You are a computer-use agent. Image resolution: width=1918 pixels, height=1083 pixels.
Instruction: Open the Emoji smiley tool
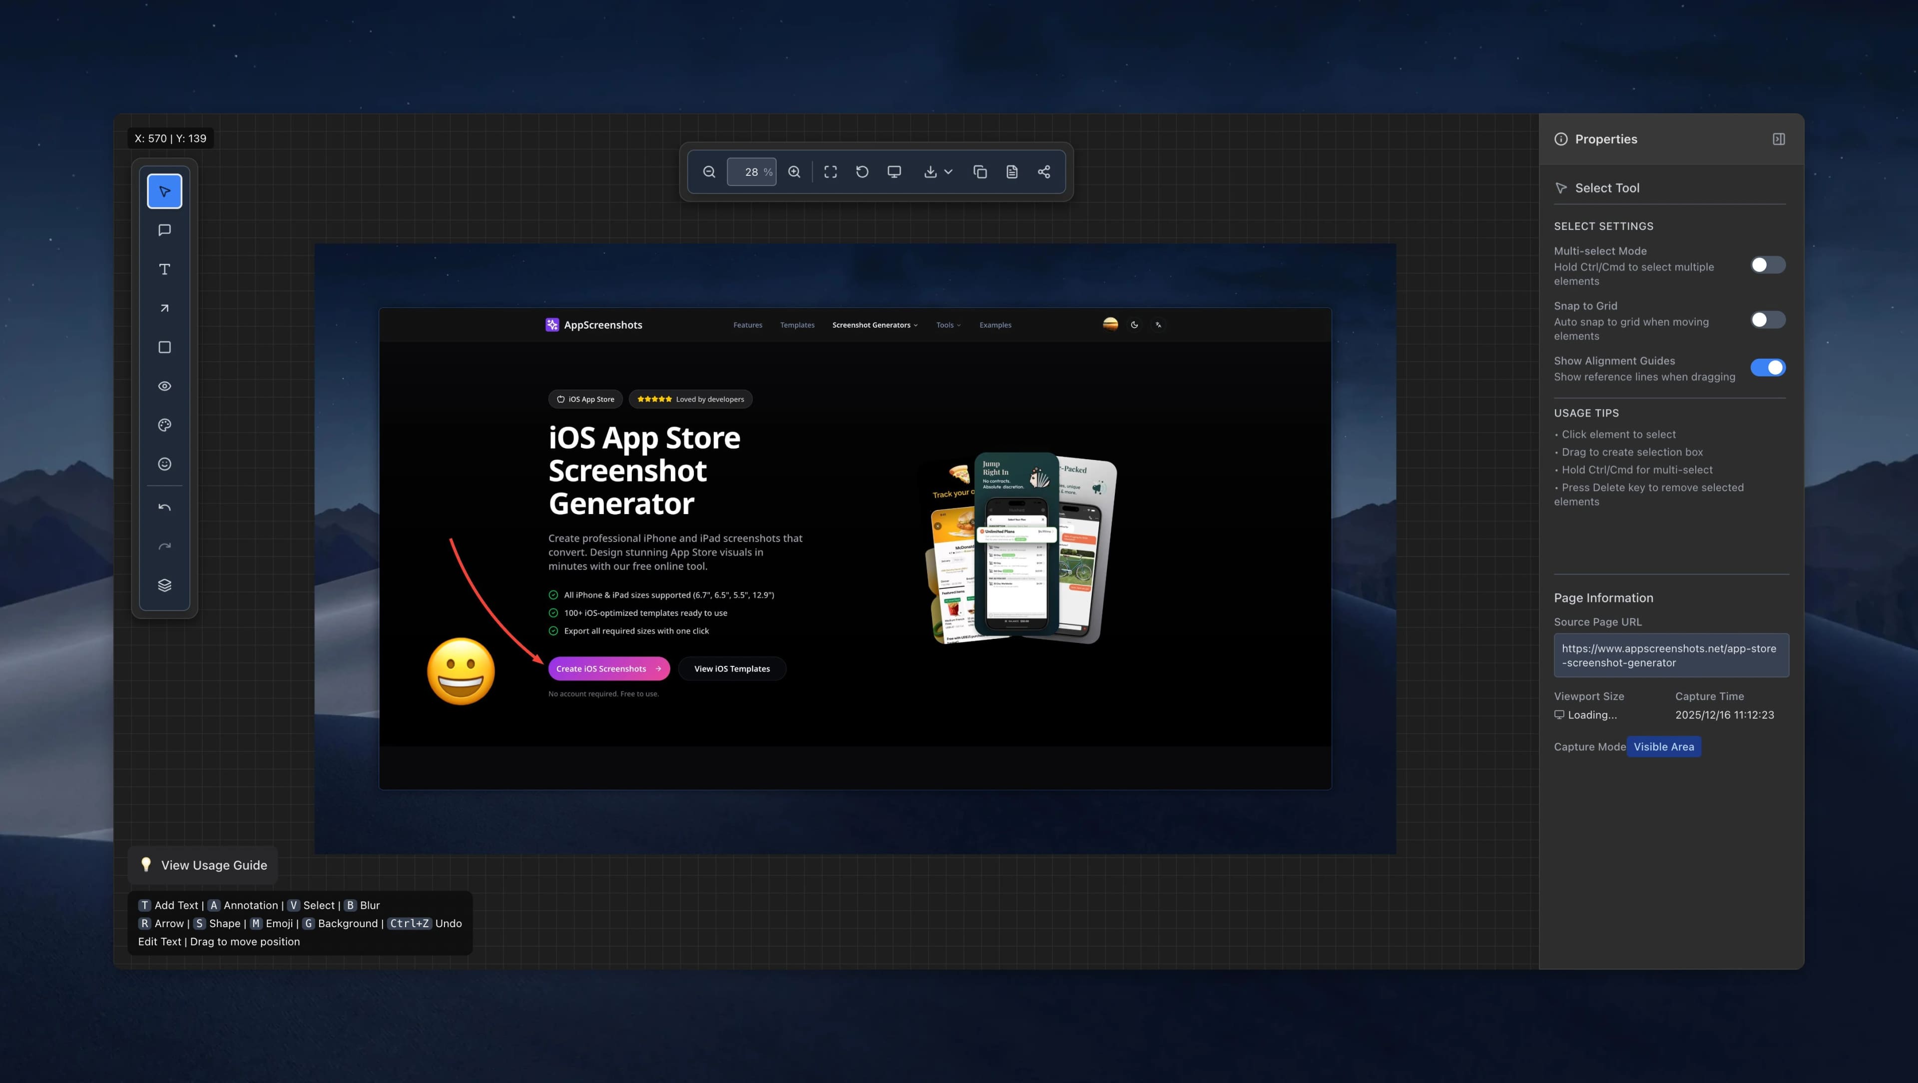tap(164, 464)
